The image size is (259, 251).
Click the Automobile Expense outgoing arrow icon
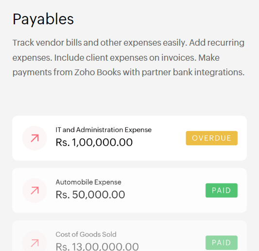[x=35, y=190]
